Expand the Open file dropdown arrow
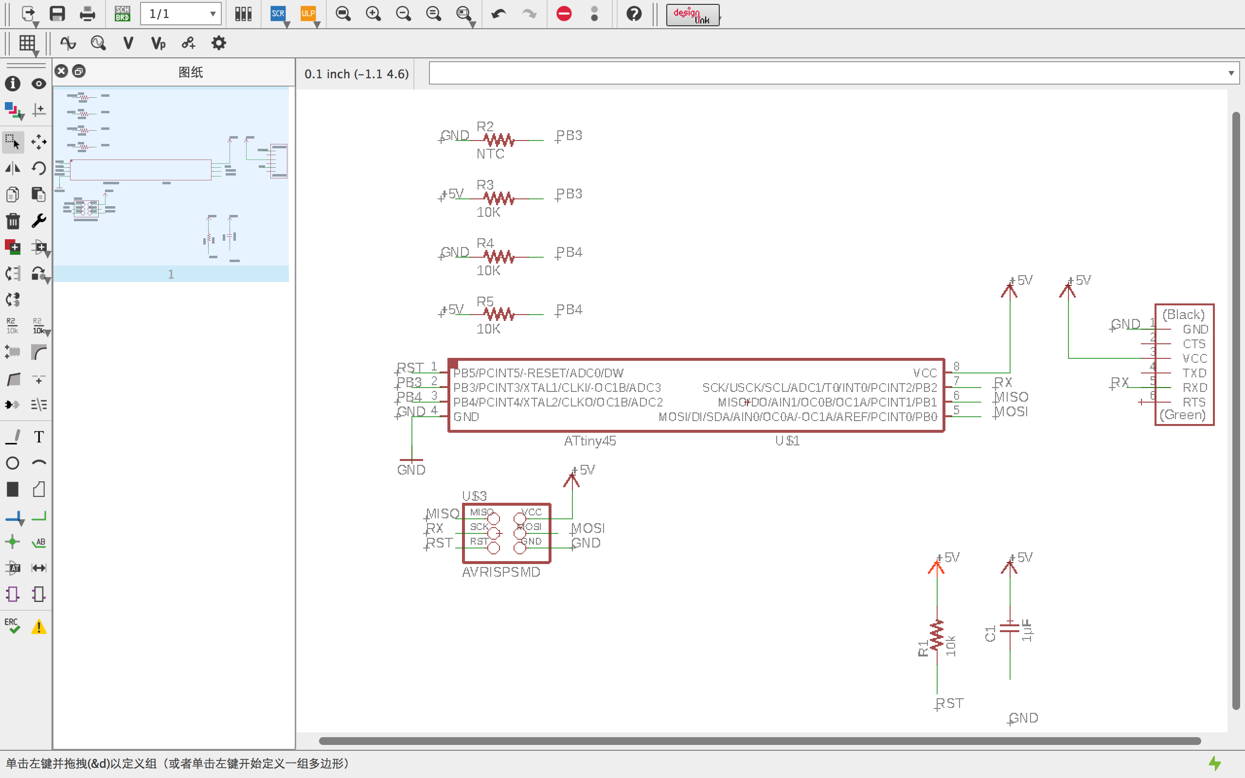Screen dimensions: 1245x778 (36, 25)
